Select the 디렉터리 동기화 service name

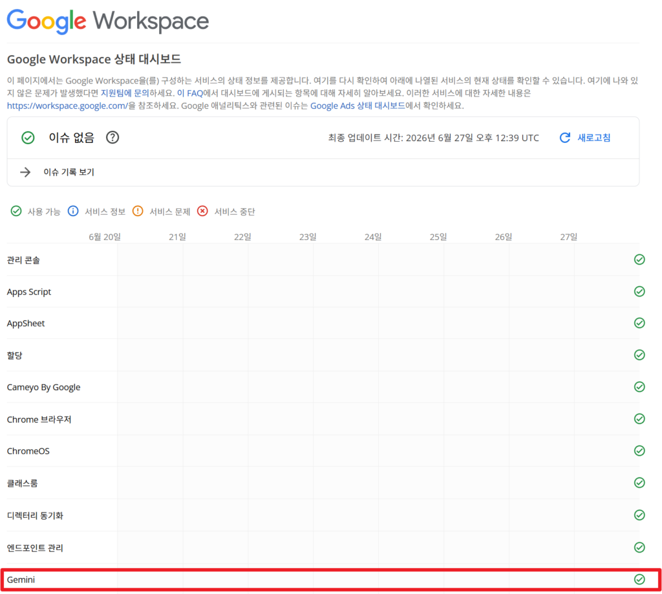pyautogui.click(x=35, y=516)
